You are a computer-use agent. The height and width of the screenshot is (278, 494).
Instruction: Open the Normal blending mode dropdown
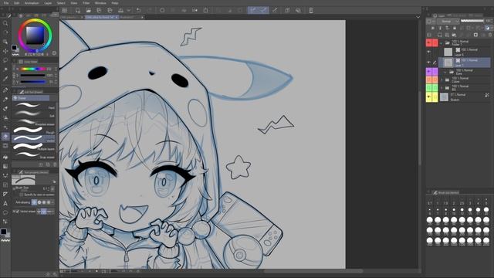pyautogui.click(x=448, y=21)
